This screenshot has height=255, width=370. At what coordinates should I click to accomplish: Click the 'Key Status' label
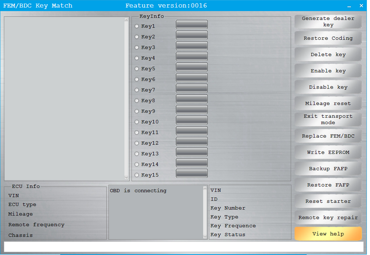click(x=228, y=235)
